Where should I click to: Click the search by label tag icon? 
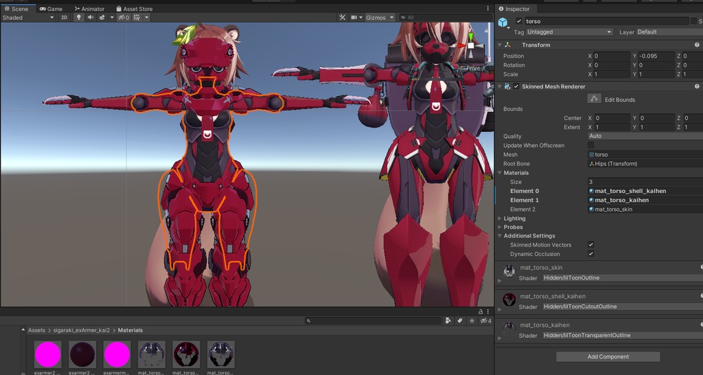pos(459,321)
